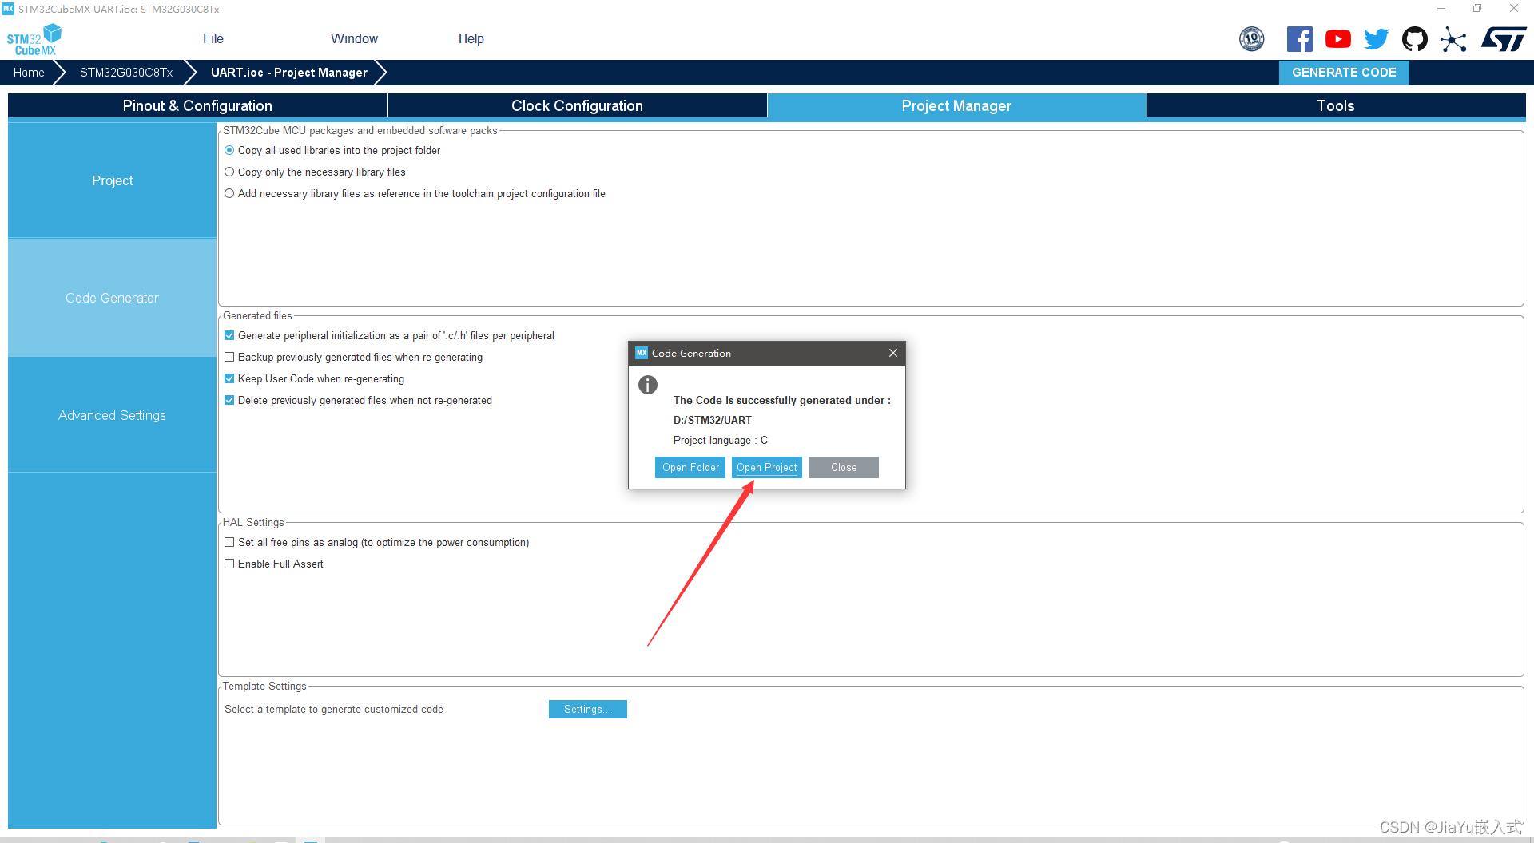Open the Twitter bird icon link
The width and height of the screenshot is (1534, 843).
pos(1377,39)
